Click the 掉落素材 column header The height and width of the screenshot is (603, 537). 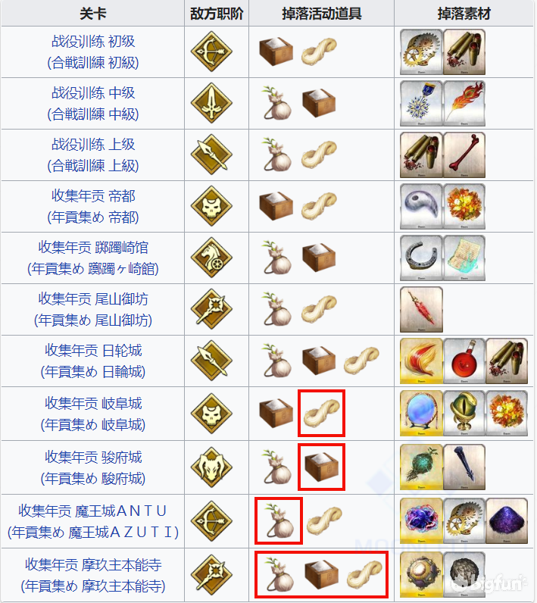(x=464, y=14)
